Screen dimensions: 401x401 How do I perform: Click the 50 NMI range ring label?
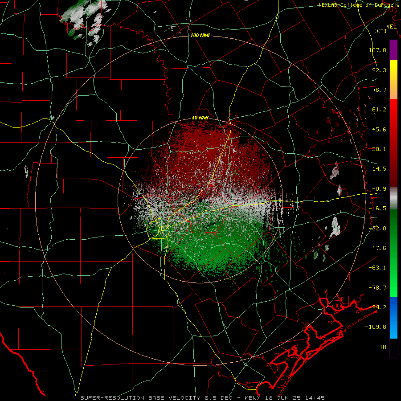click(200, 118)
